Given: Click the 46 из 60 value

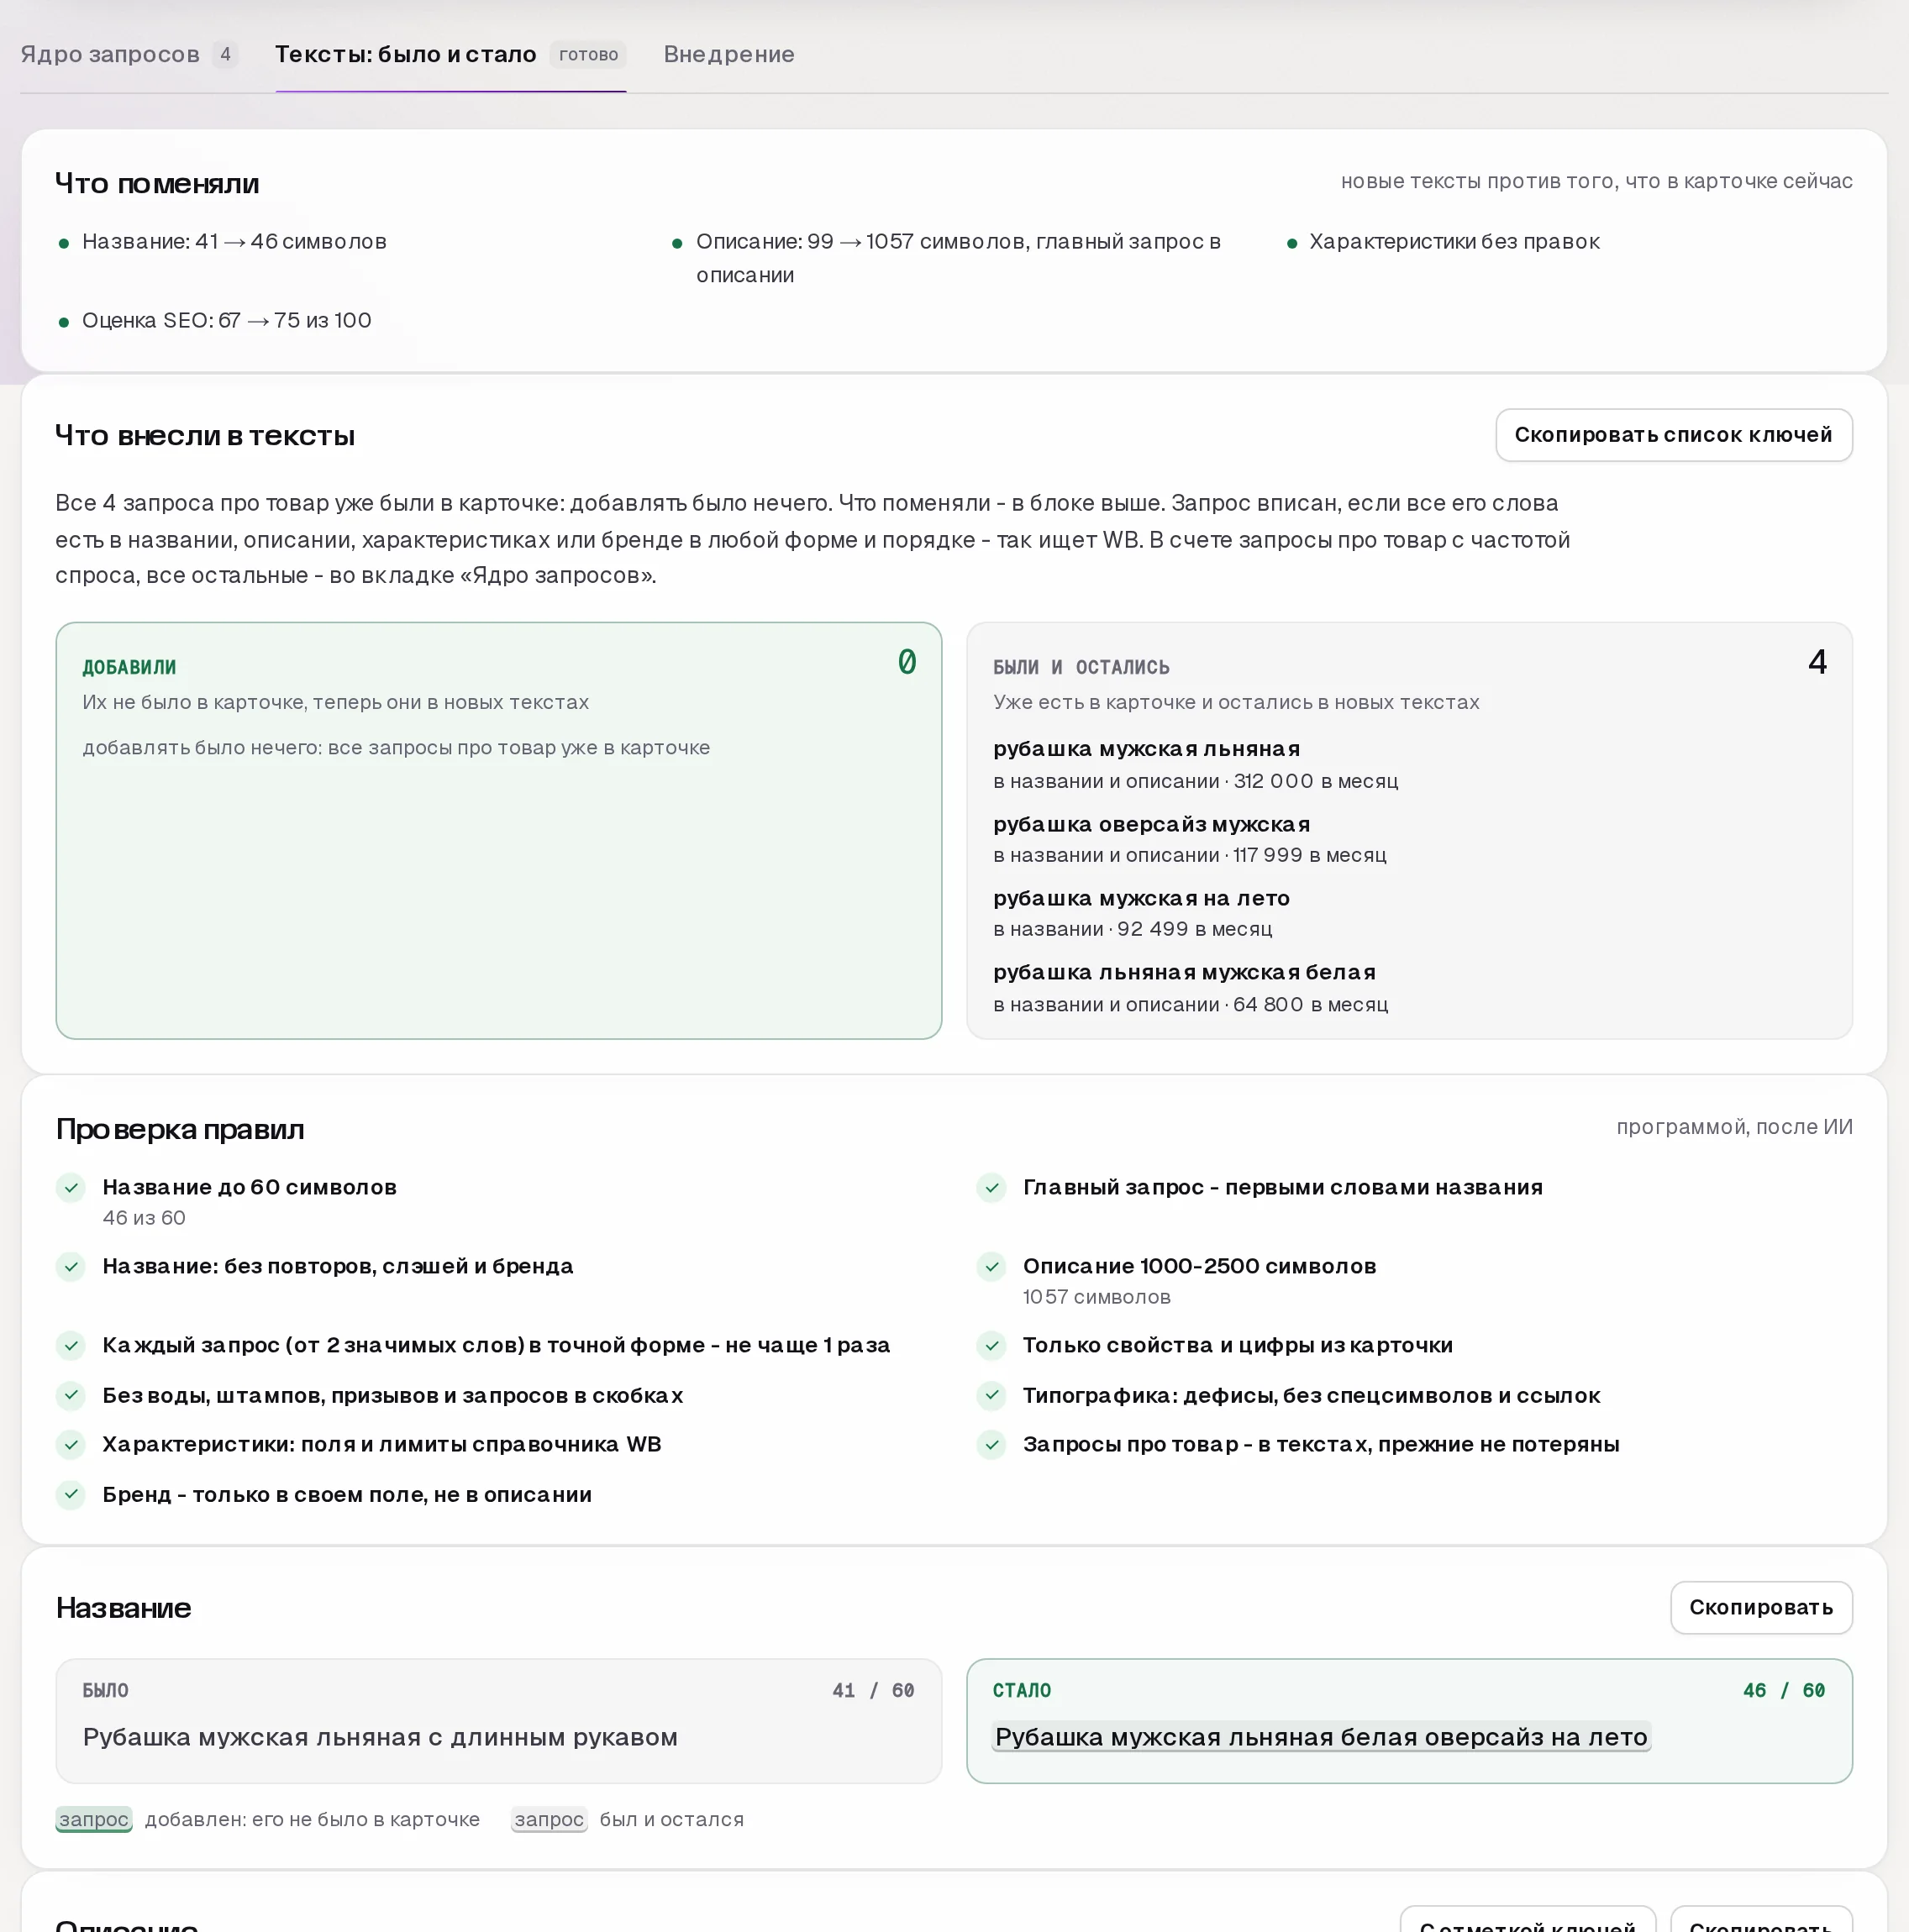Looking at the screenshot, I should 144,1218.
